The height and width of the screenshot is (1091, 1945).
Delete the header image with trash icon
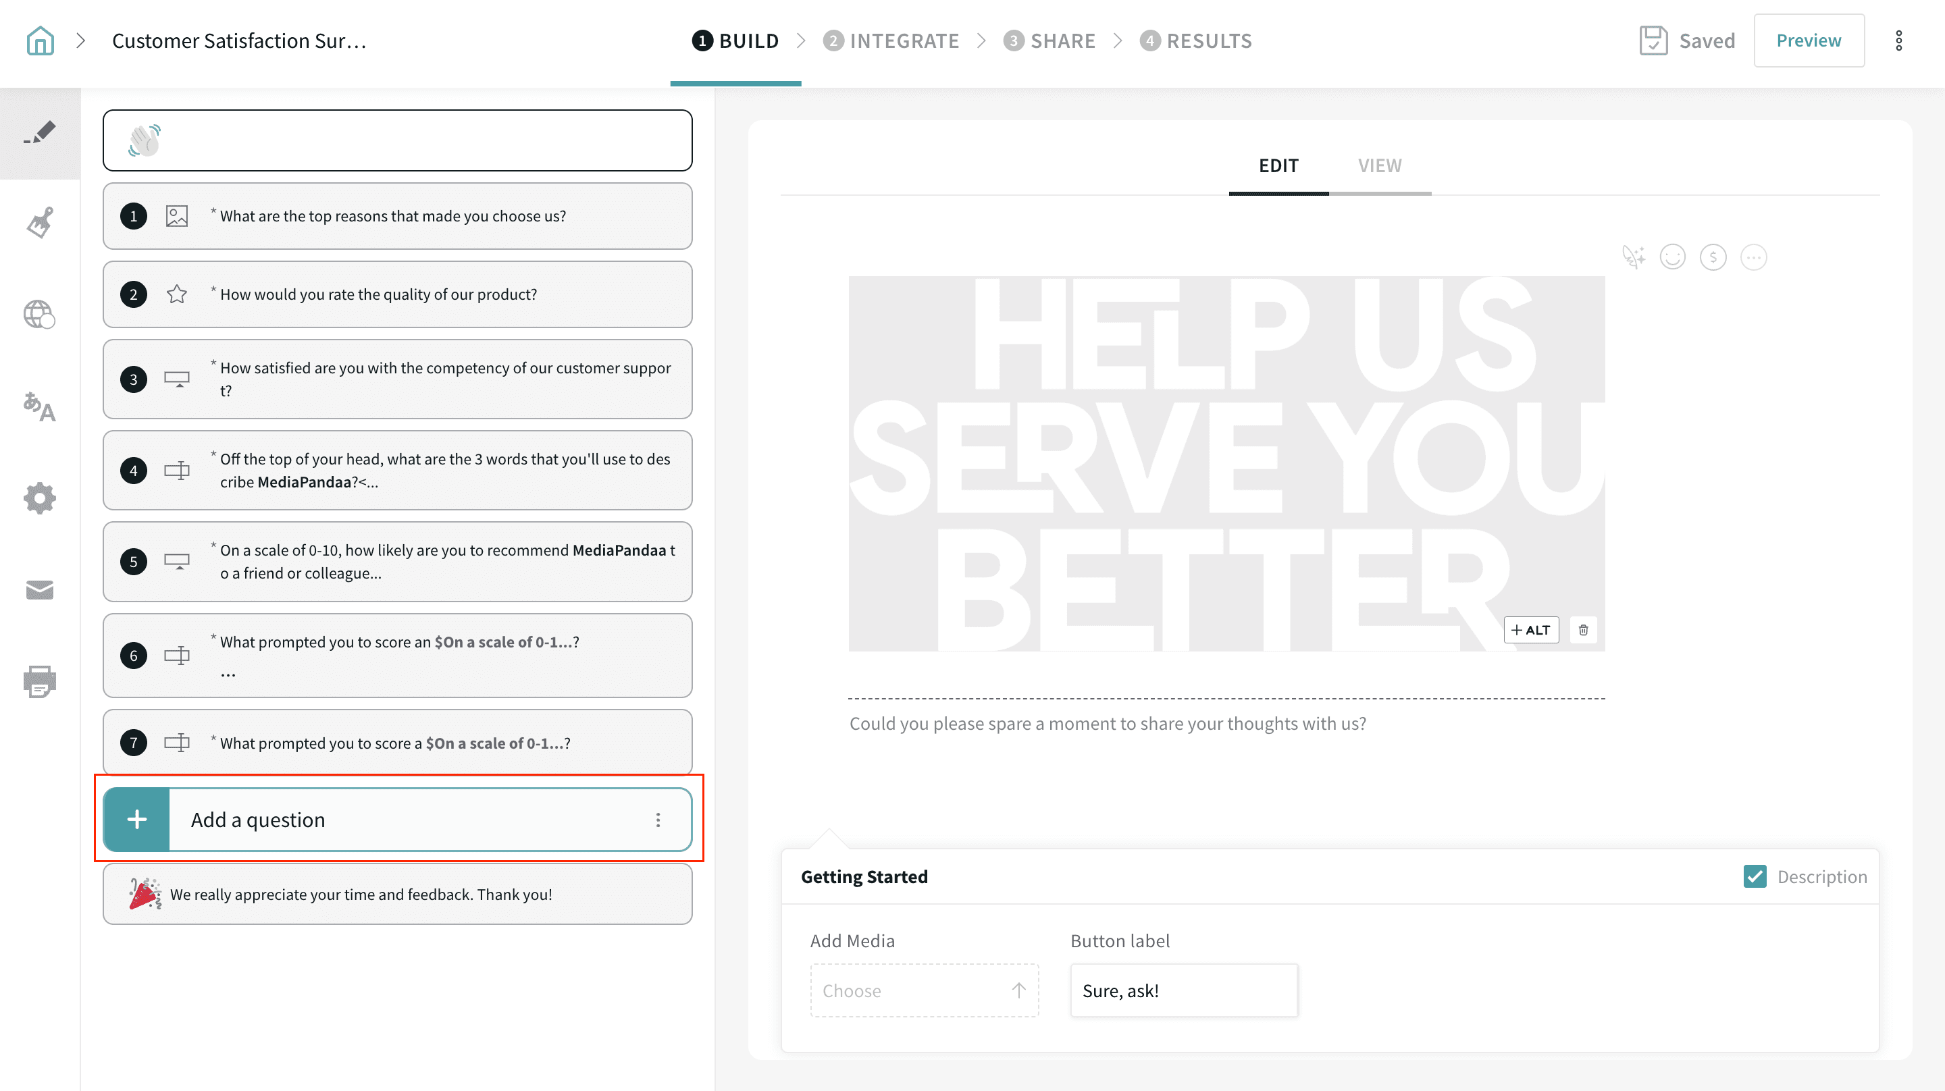click(x=1583, y=630)
